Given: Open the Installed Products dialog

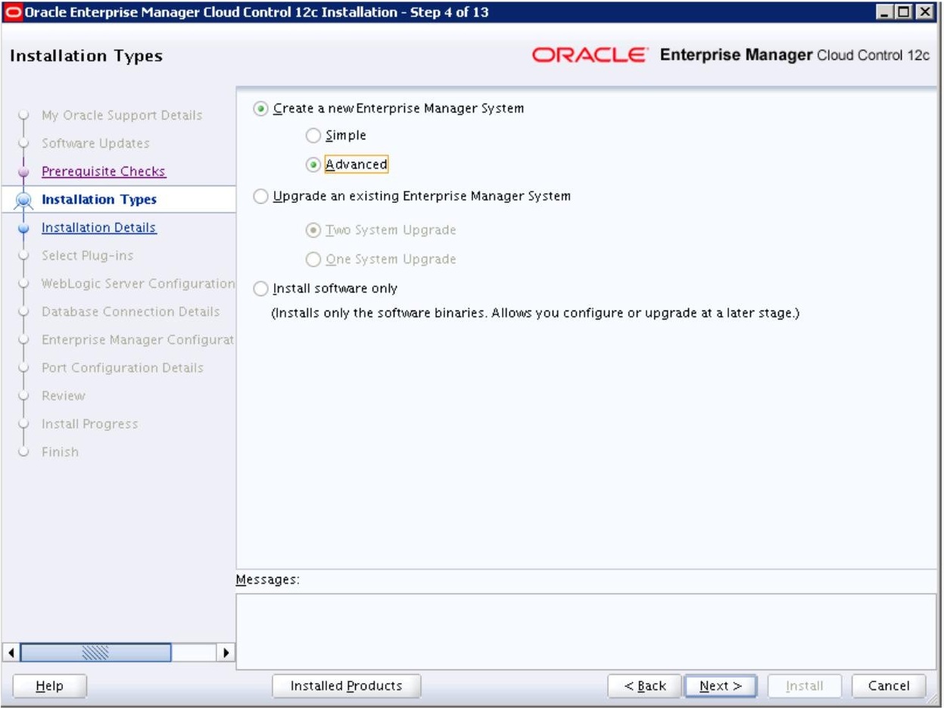Looking at the screenshot, I should 347,686.
